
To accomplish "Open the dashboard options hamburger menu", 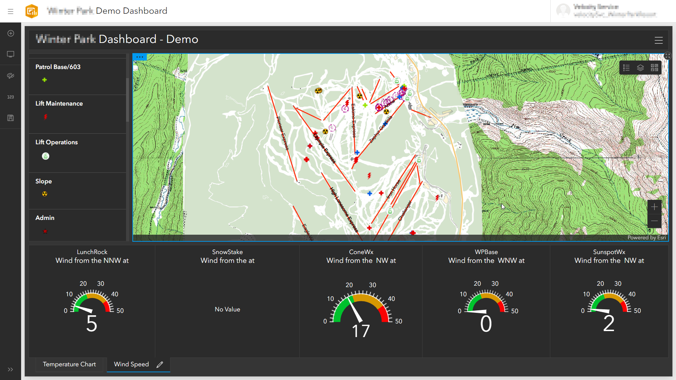I will point(659,40).
